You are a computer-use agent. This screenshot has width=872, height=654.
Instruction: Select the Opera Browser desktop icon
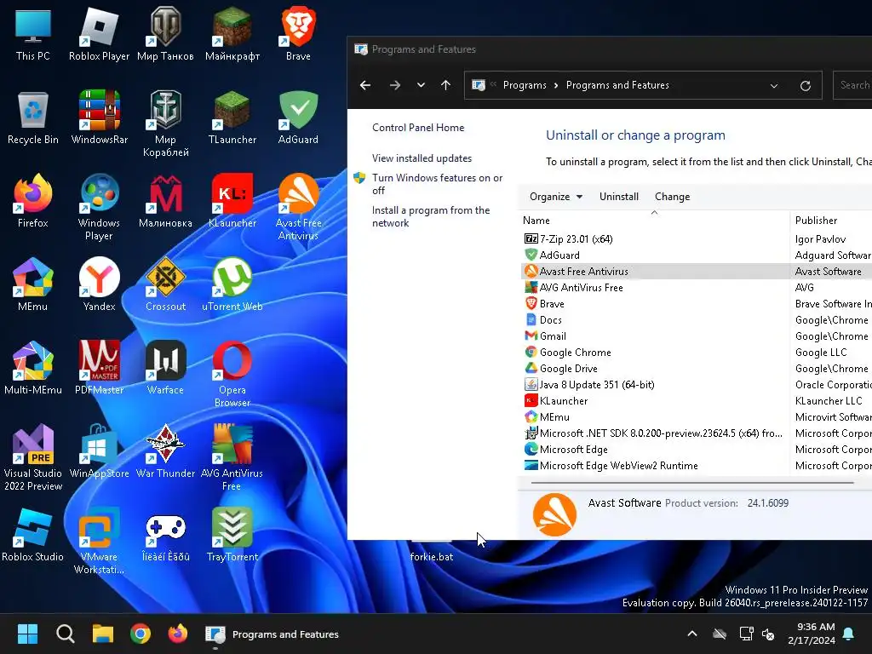(232, 375)
